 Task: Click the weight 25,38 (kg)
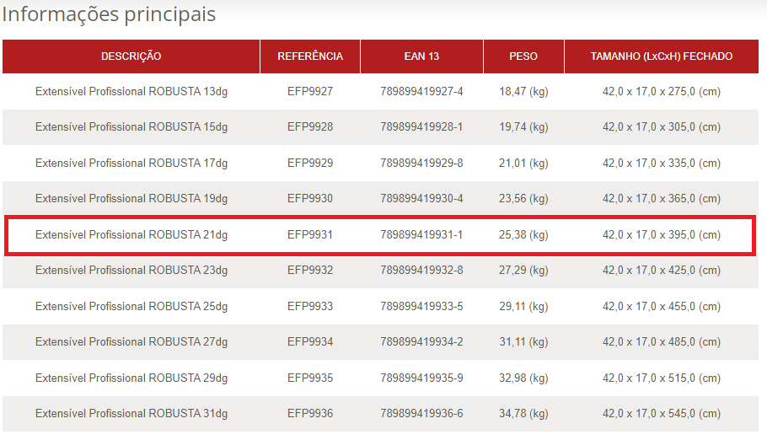coord(523,235)
